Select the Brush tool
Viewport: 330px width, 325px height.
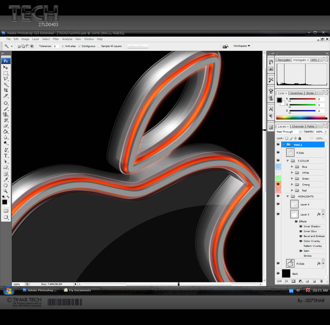coord(6,109)
